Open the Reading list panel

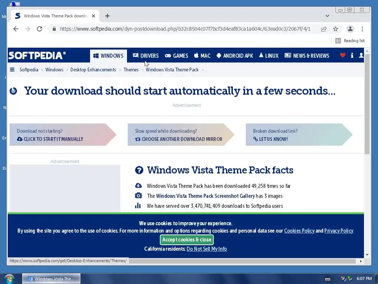pyautogui.click(x=350, y=41)
